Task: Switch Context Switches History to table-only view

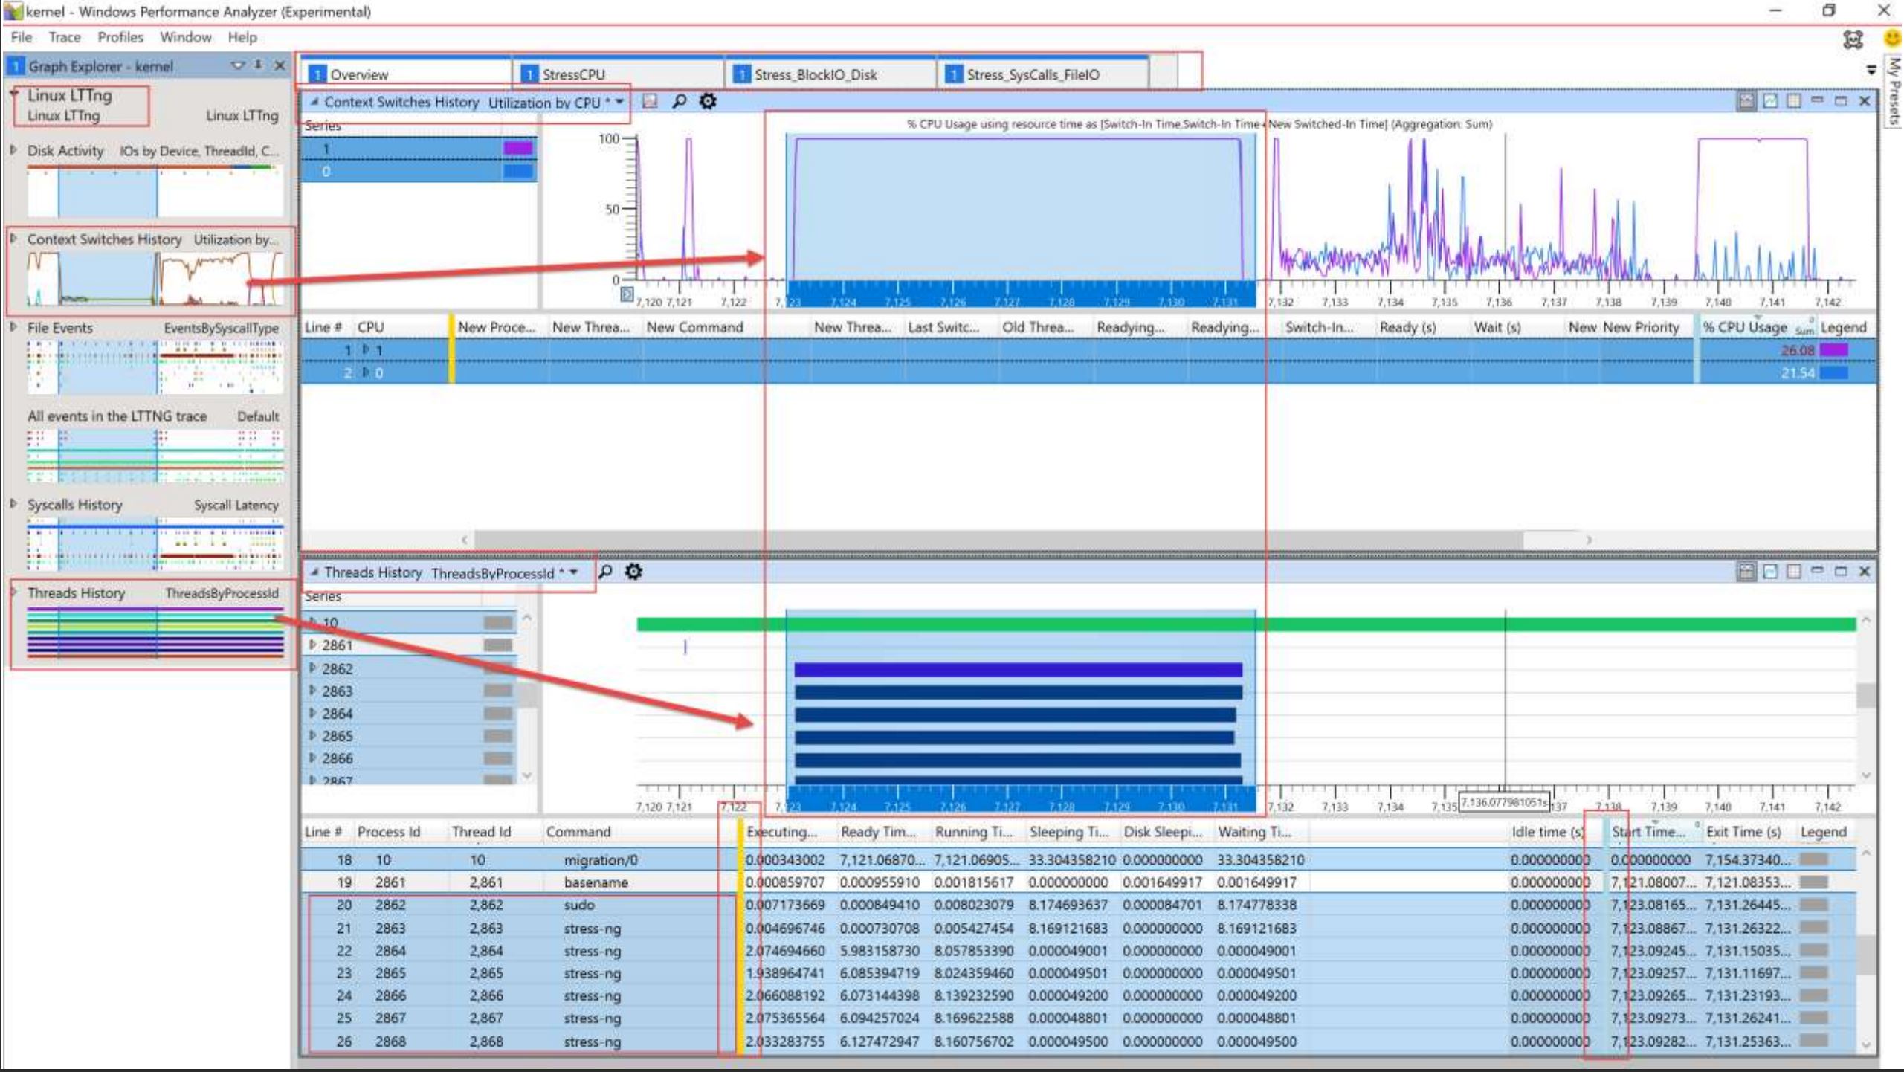Action: coord(1792,100)
